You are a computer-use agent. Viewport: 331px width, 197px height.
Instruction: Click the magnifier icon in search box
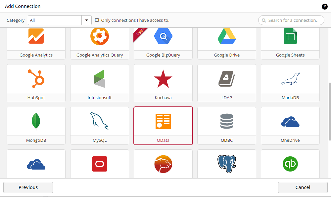coord(264,20)
